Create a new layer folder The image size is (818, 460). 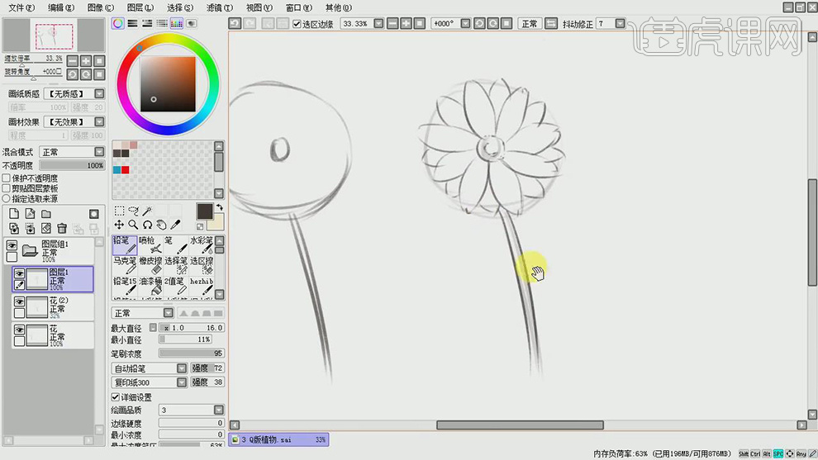click(46, 215)
